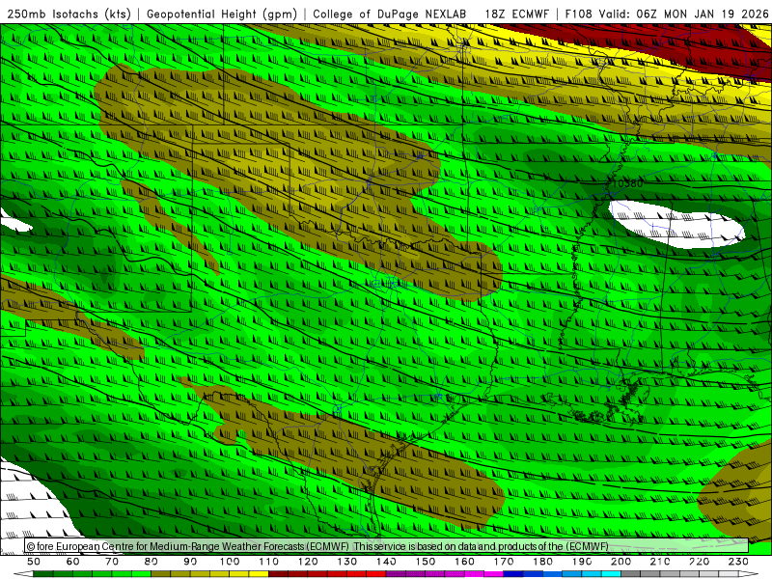The height and width of the screenshot is (579, 772).
Task: Click the '10380' height contour label
Action: (629, 183)
